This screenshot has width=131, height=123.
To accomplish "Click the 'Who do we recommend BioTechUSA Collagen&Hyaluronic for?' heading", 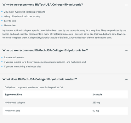I will (x=45, y=50).
